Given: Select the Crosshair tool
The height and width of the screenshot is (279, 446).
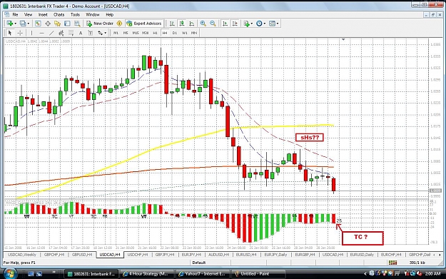Looking at the screenshot, I should (20, 33).
